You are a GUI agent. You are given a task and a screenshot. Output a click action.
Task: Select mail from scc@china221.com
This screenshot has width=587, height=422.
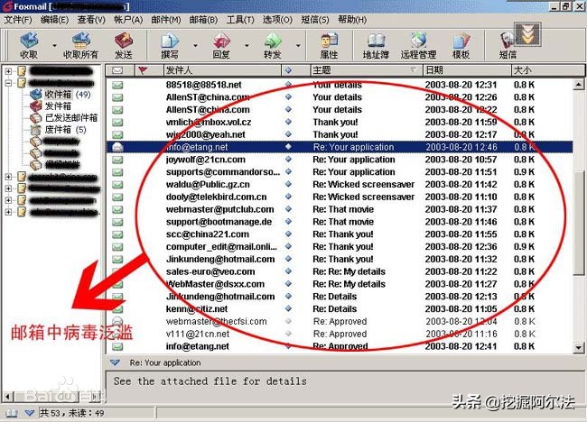coord(339,234)
